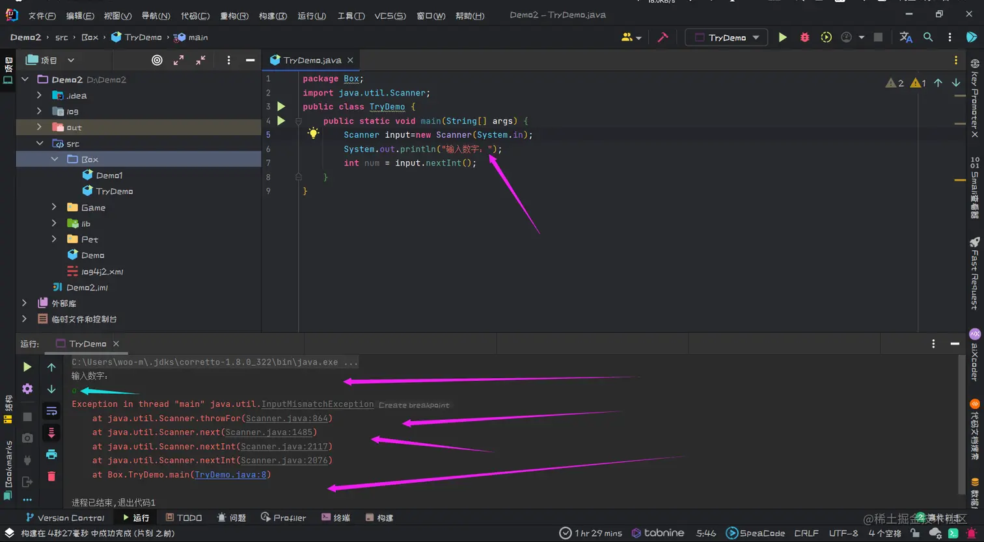Toggle soft-wrap in run console
The image size is (984, 542).
click(51, 411)
